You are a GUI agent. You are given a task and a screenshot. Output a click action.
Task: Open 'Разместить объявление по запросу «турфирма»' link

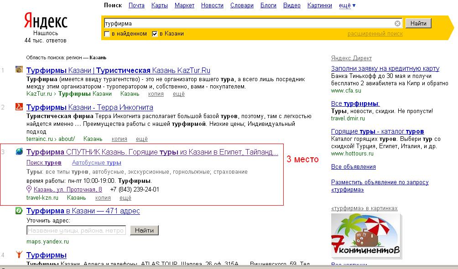point(380,186)
